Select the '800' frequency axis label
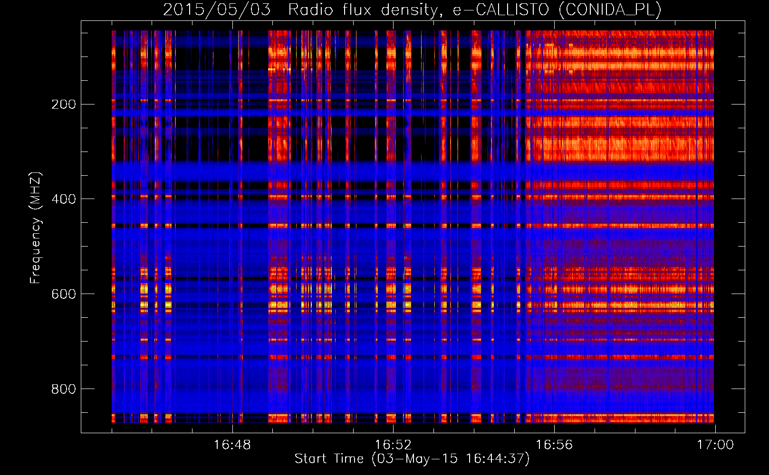Viewport: 769px width, 475px height. tap(64, 389)
